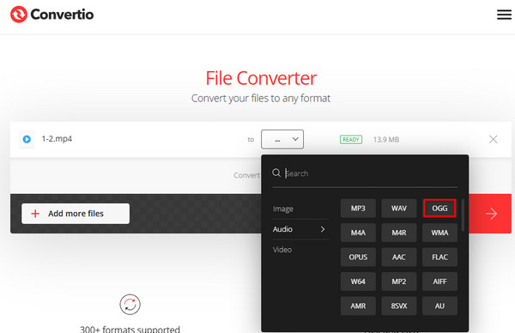515x333 pixels.
Task: Choose OGG format
Action: point(439,209)
